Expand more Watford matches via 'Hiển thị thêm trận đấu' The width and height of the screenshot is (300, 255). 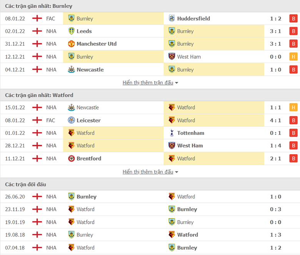[148, 172]
